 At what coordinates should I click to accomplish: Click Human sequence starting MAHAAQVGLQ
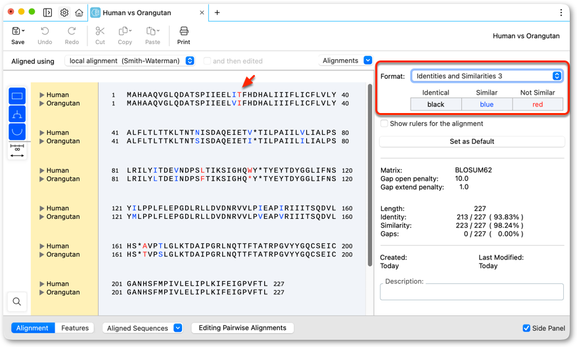click(231, 95)
